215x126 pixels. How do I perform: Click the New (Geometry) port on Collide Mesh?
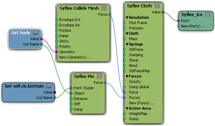(x=57, y=57)
